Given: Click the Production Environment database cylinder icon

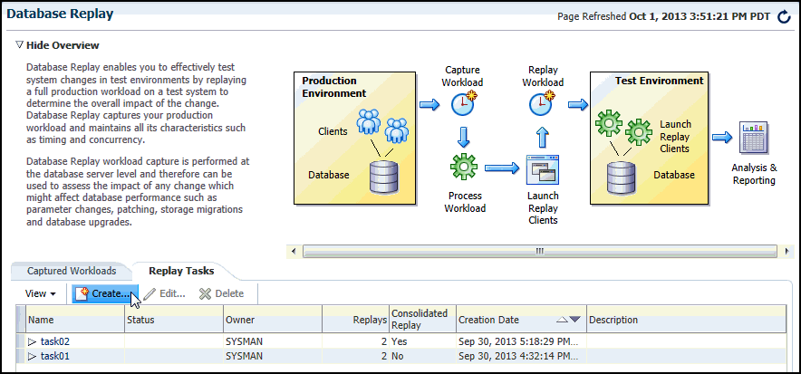Looking at the screenshot, I should coord(383,176).
